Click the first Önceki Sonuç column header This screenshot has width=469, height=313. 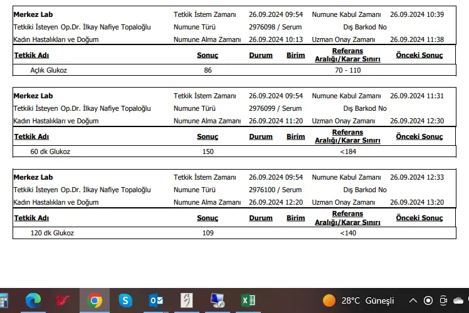419,55
